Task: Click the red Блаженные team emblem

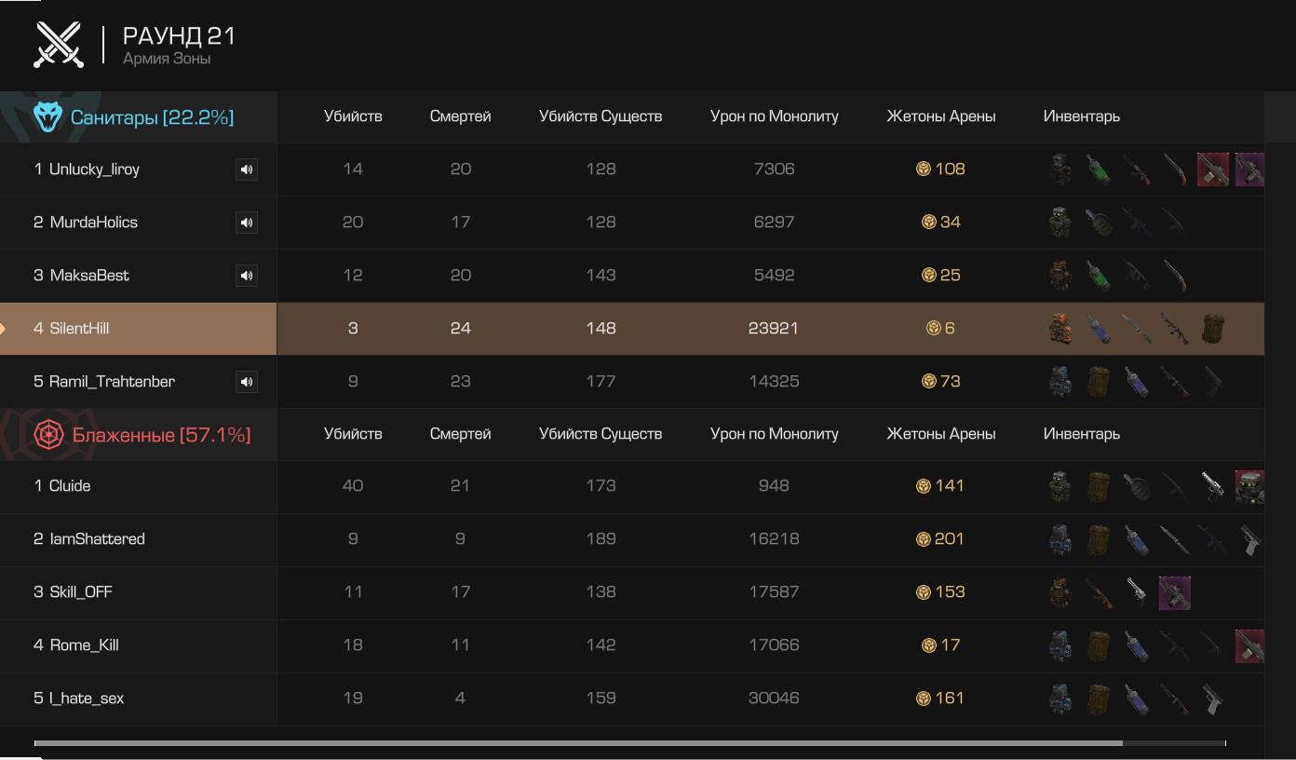Action: pyautogui.click(x=47, y=435)
